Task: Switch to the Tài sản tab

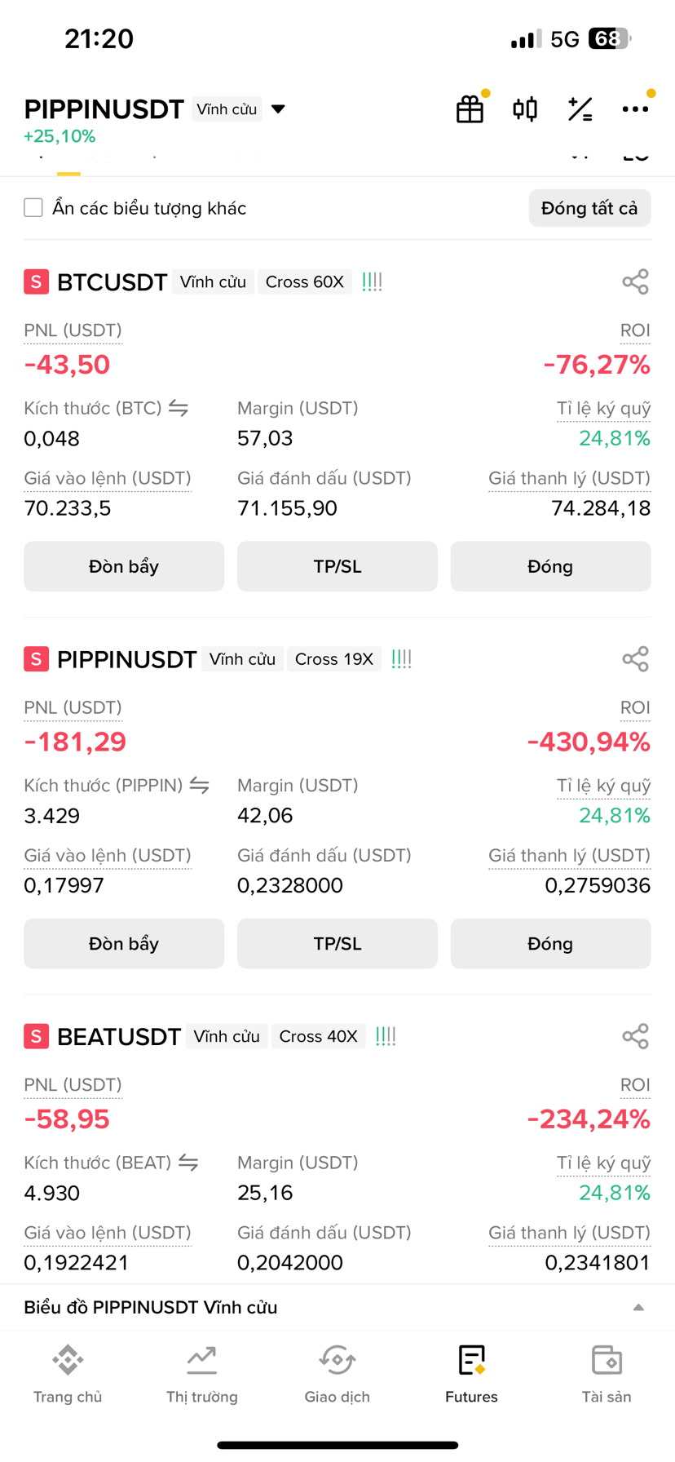Action: tap(607, 1375)
